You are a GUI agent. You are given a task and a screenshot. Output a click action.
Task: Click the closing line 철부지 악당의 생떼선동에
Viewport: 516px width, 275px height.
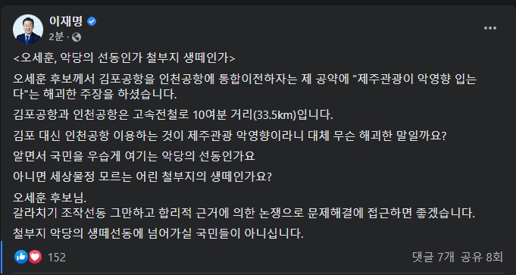tap(158, 234)
